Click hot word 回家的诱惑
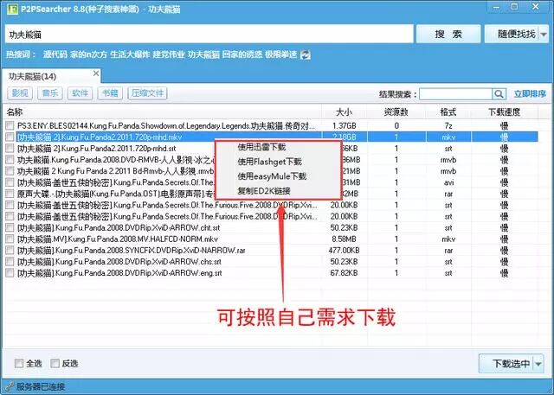The image size is (554, 395). click(x=242, y=54)
